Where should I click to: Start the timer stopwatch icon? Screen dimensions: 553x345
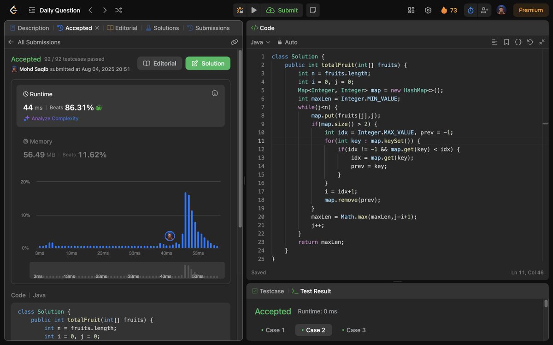click(471, 10)
